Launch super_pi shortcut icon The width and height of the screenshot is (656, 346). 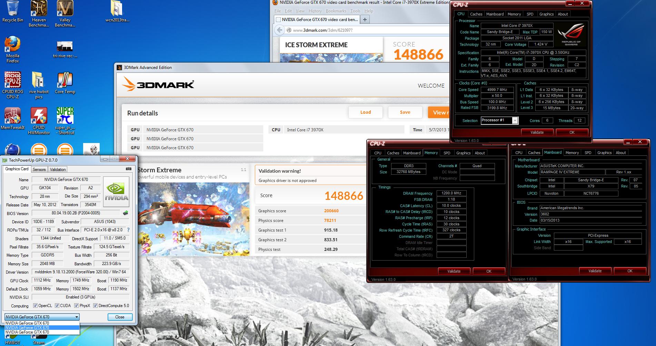(x=65, y=121)
